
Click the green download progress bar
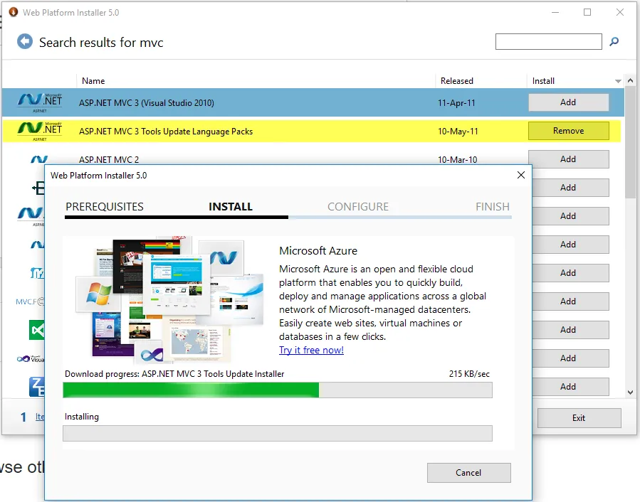coord(278,390)
